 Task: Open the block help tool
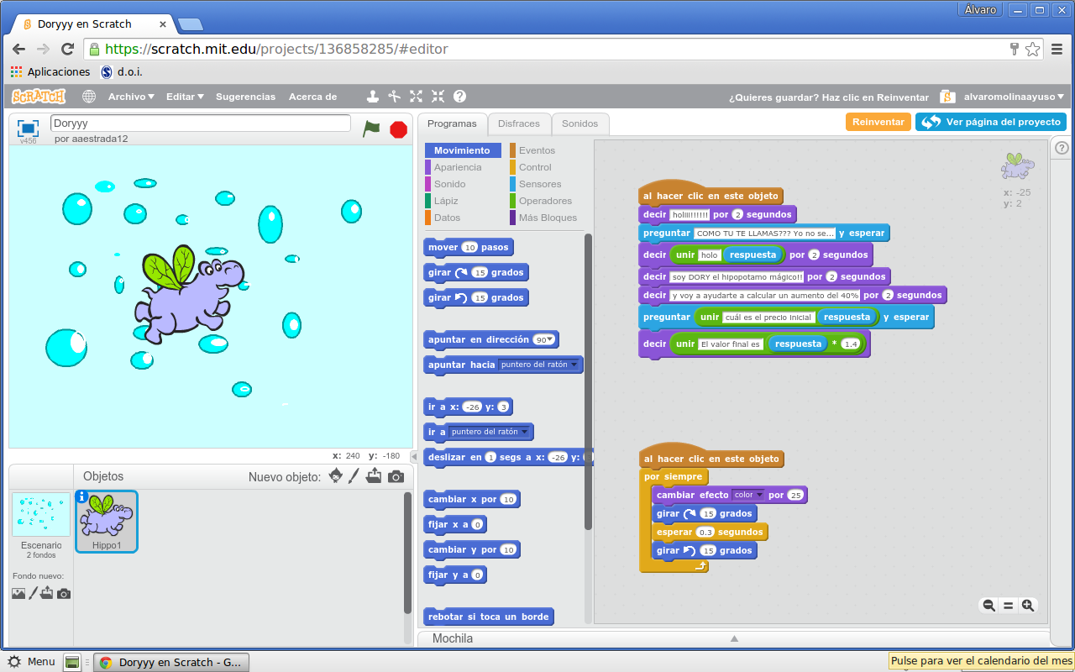[x=459, y=97]
